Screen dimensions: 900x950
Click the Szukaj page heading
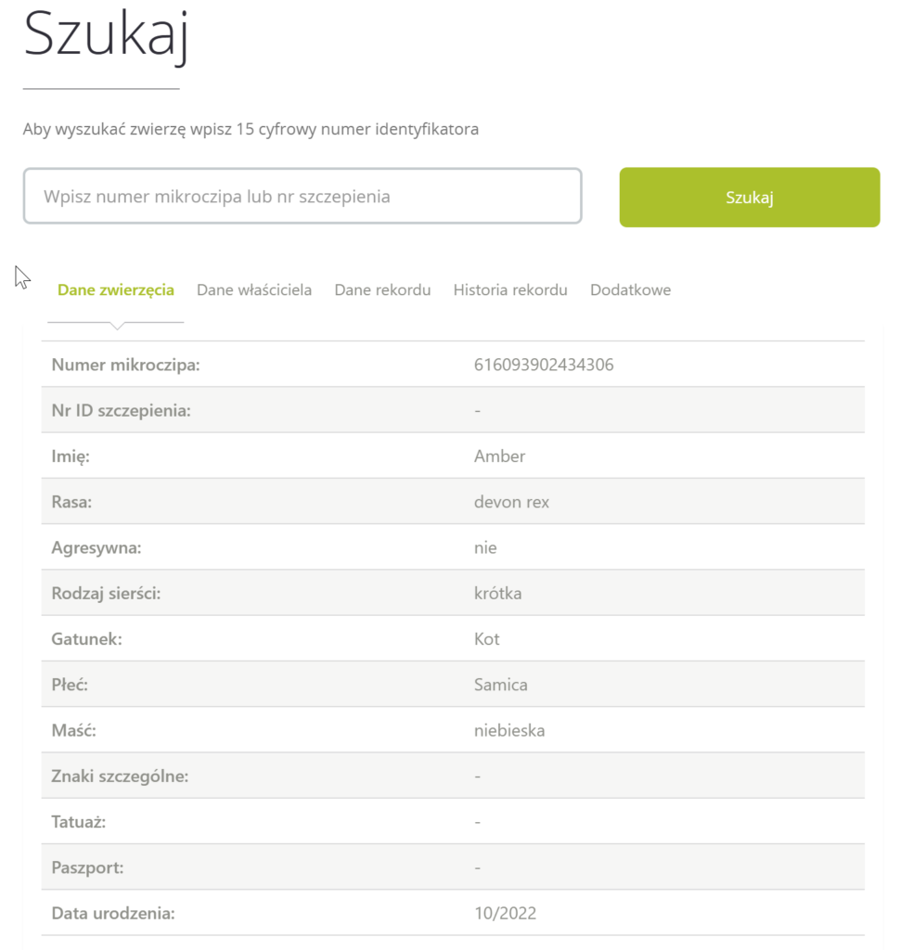(x=106, y=39)
